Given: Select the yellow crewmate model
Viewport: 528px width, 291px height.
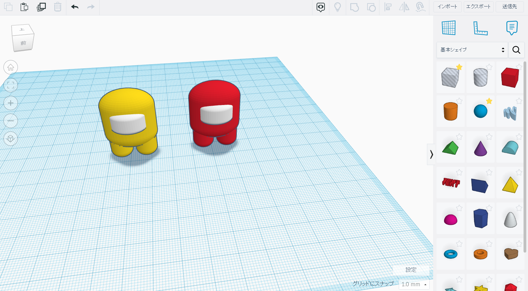Looking at the screenshot, I should [128, 122].
